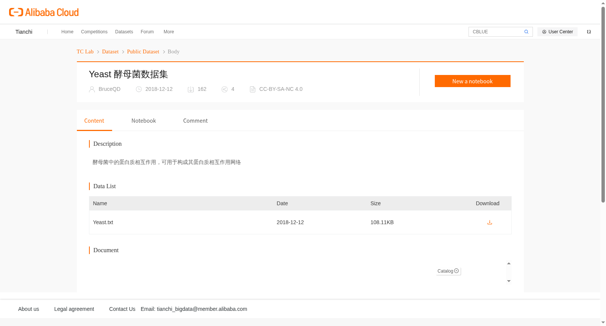Click the document scroll down arrow
The width and height of the screenshot is (606, 326).
[x=509, y=281]
